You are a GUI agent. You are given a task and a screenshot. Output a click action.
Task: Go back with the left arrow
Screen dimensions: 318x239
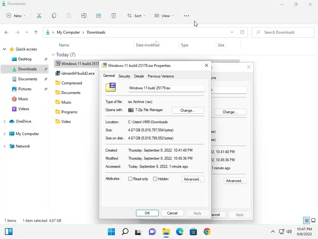(7, 32)
